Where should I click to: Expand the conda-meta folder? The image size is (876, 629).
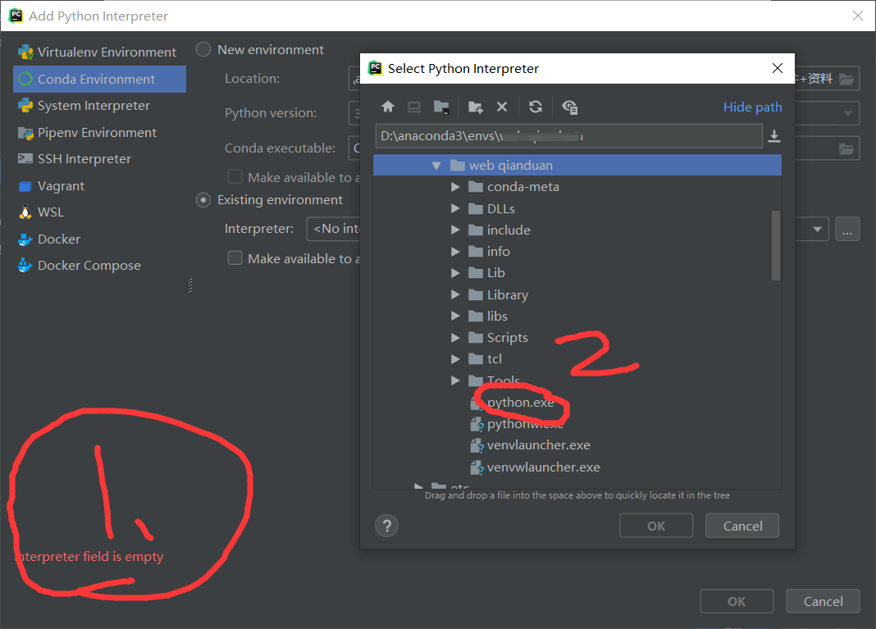coord(455,187)
